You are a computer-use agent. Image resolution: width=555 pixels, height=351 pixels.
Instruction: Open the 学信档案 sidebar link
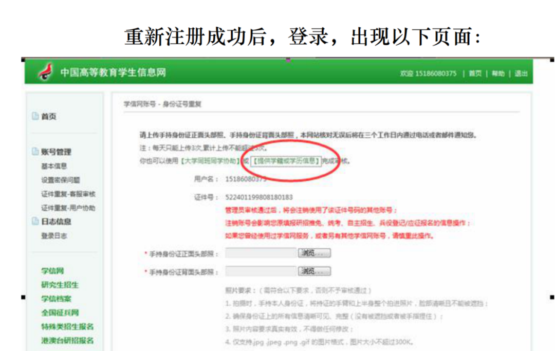click(56, 299)
